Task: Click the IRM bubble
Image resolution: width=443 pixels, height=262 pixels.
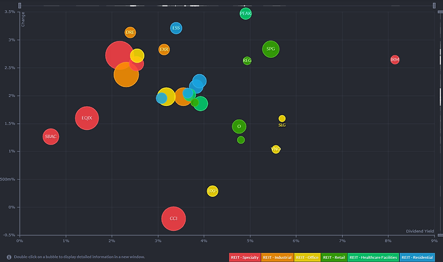Action: click(x=395, y=60)
